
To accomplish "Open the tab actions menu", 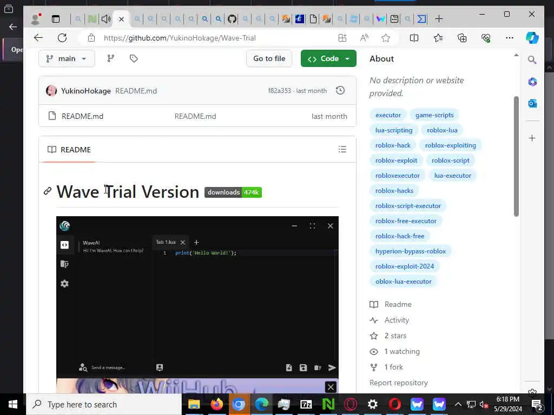I will pyautogui.click(x=56, y=19).
